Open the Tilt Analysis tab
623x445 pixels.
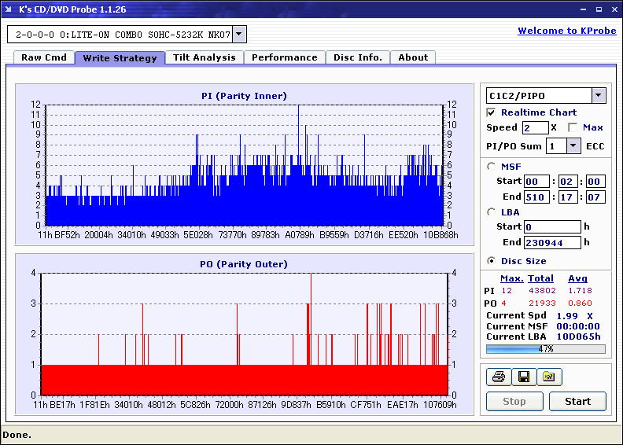click(205, 57)
